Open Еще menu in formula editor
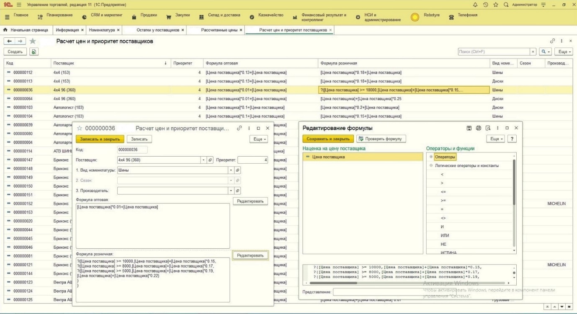This screenshot has width=577, height=314. [496, 139]
